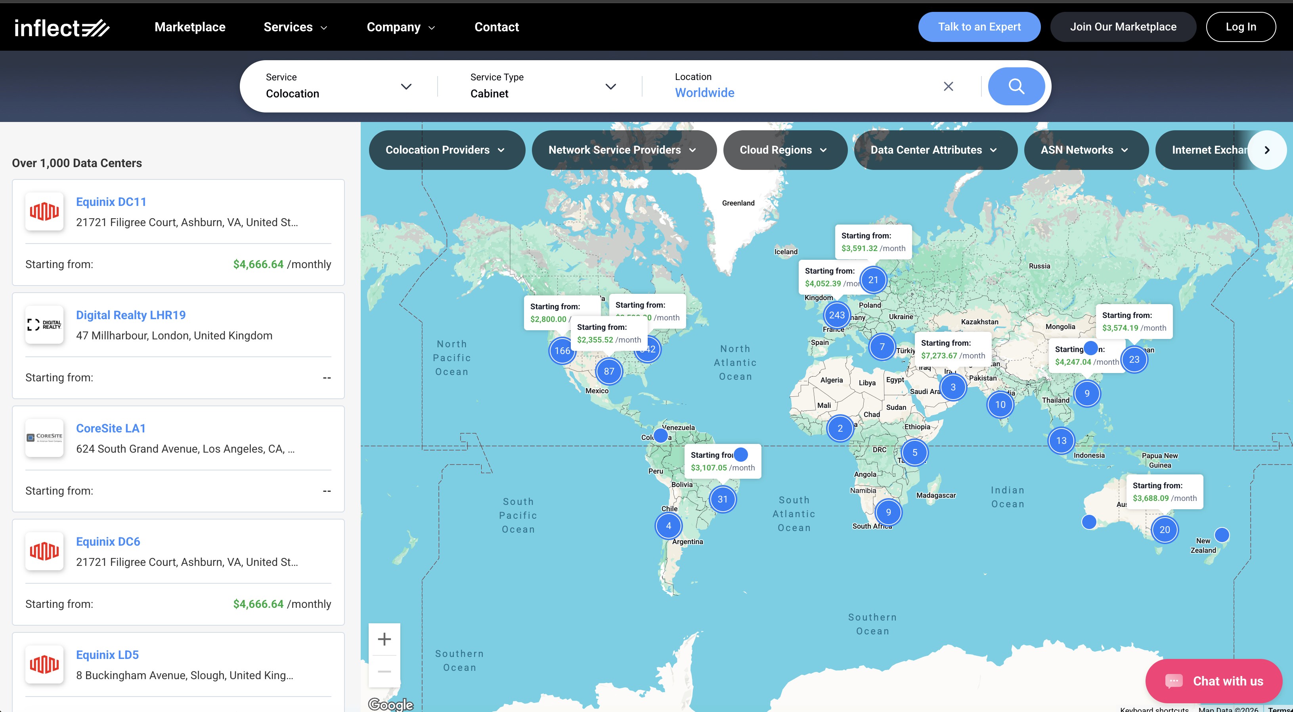The width and height of the screenshot is (1293, 712).
Task: Clear the search using the X icon
Action: (948, 86)
